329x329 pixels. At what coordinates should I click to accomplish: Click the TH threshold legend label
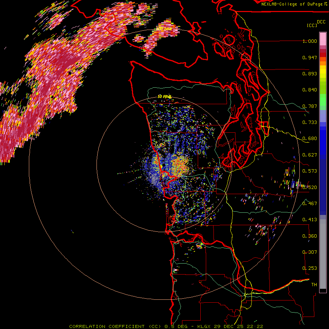314,284
